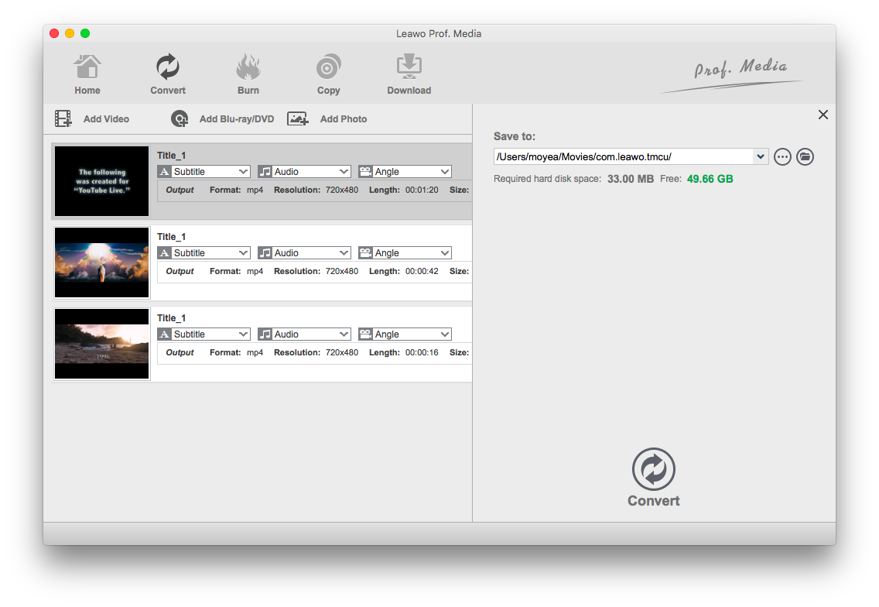879x607 pixels.
Task: Go to the Home module icon
Action: click(87, 67)
